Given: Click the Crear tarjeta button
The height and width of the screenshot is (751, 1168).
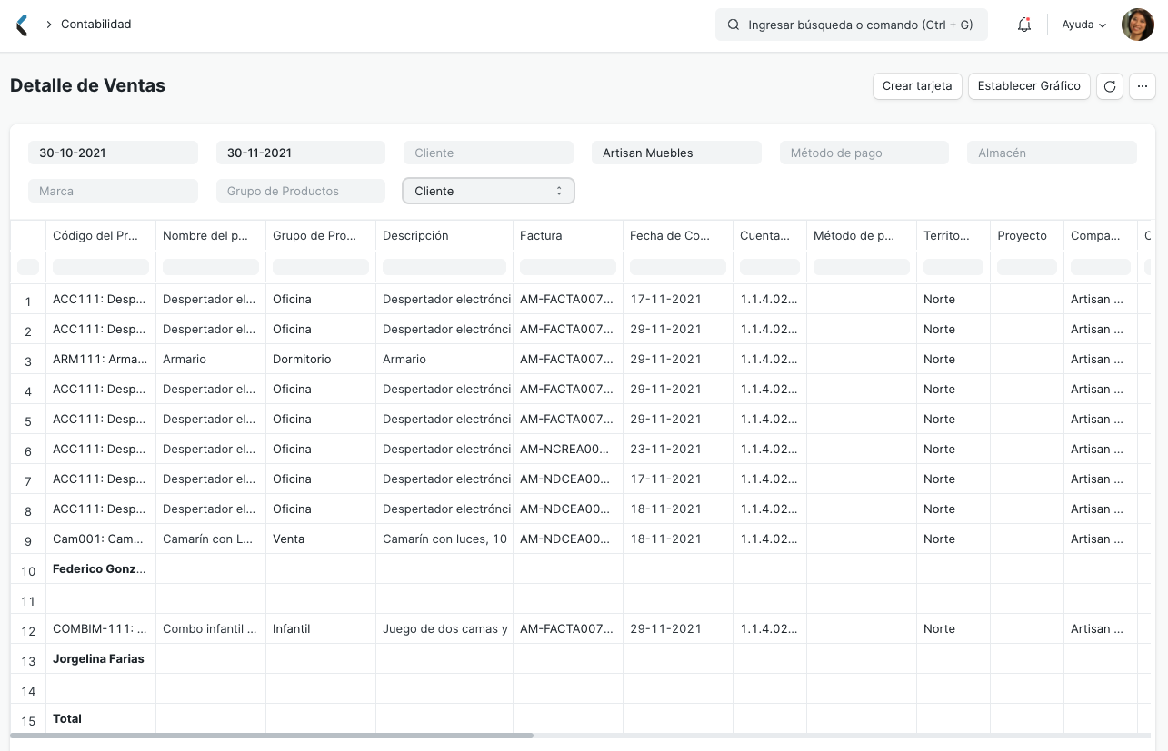Looking at the screenshot, I should pos(917,86).
